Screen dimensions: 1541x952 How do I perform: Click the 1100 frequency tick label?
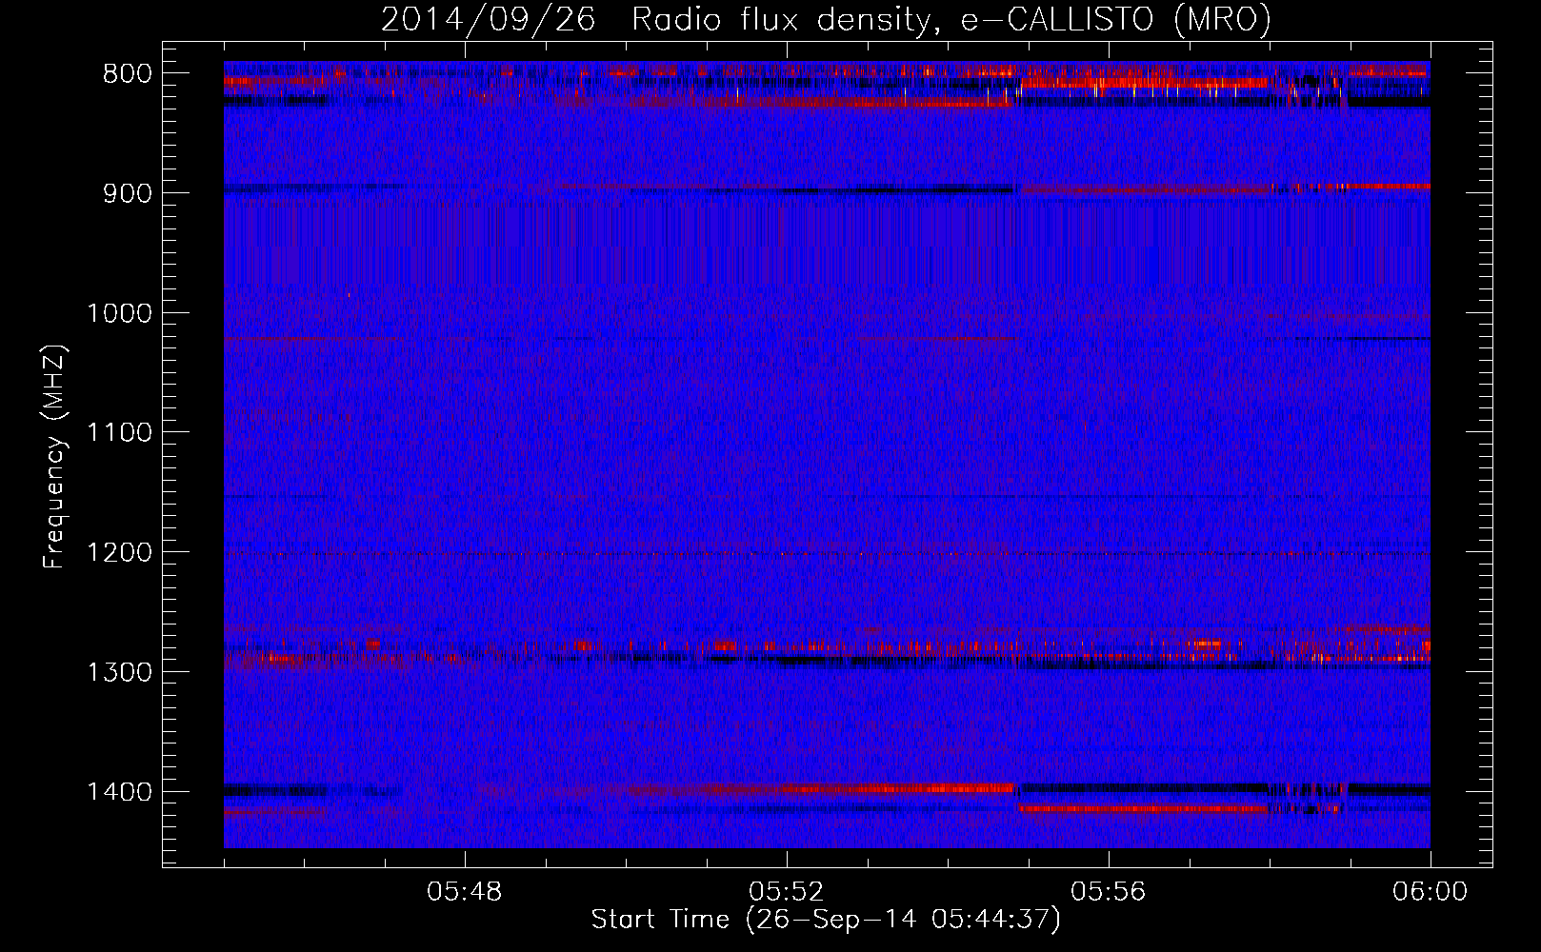[119, 433]
